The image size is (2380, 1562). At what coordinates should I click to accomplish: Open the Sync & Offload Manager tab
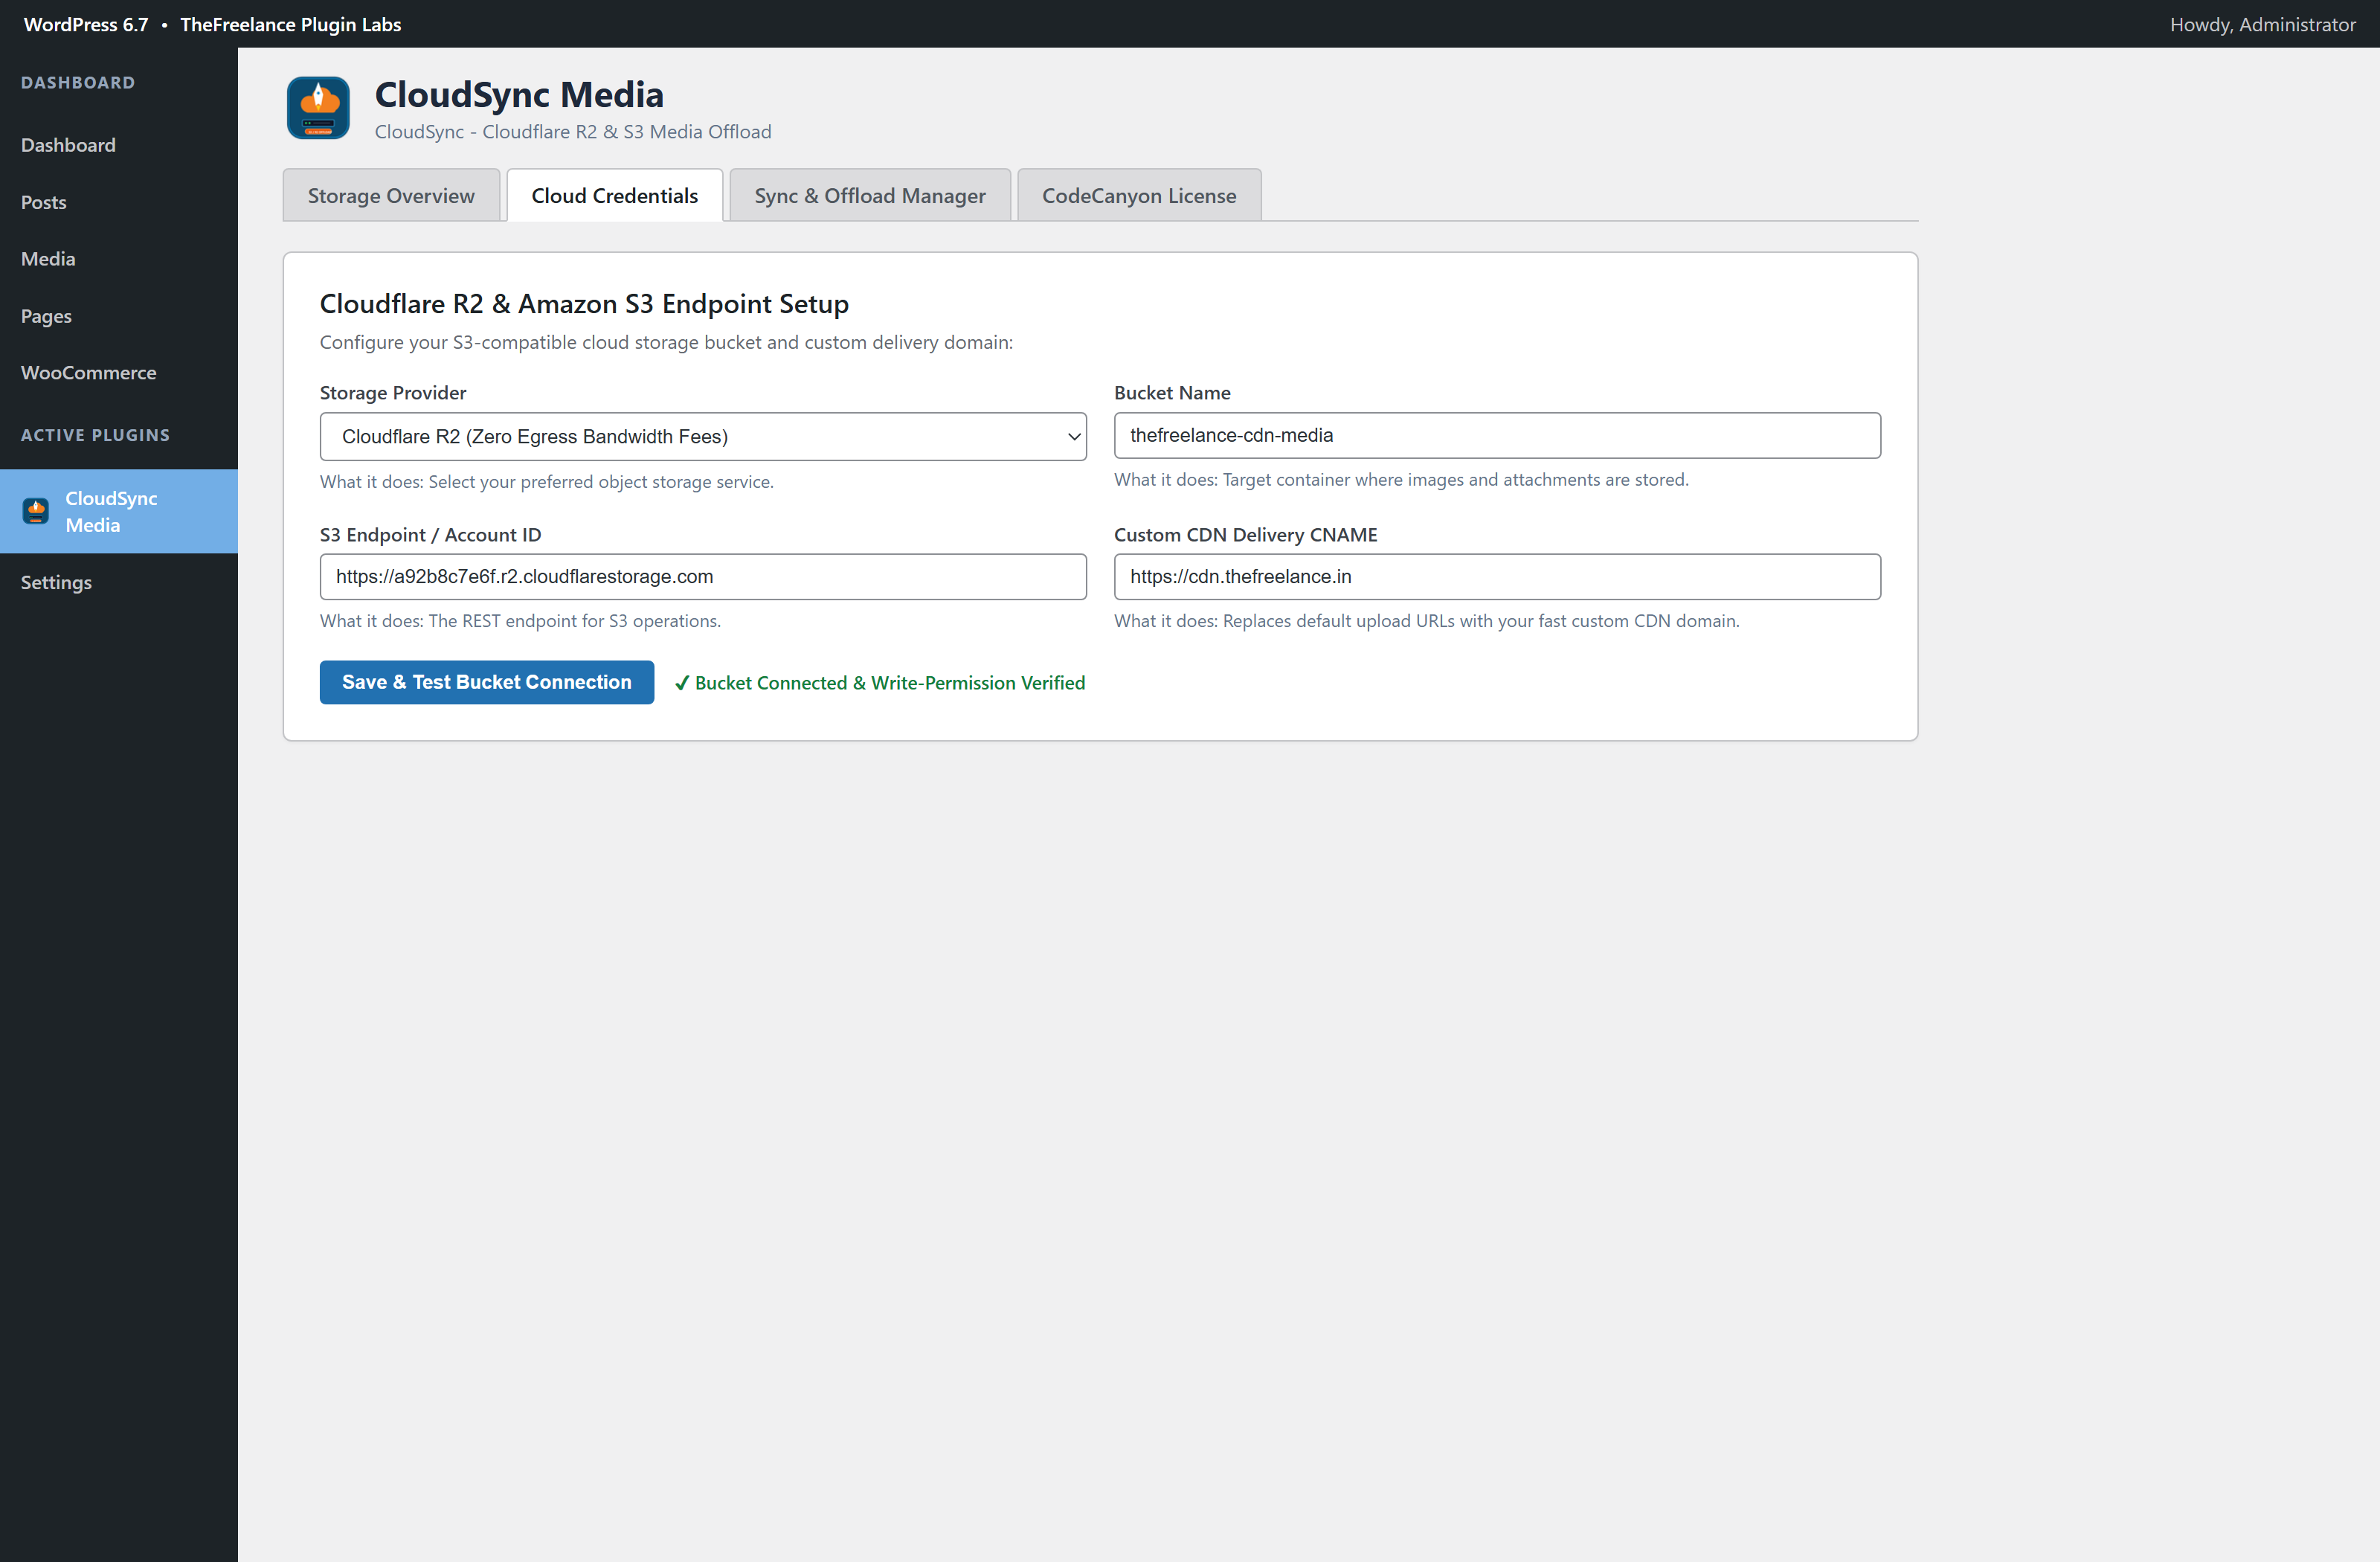[870, 195]
